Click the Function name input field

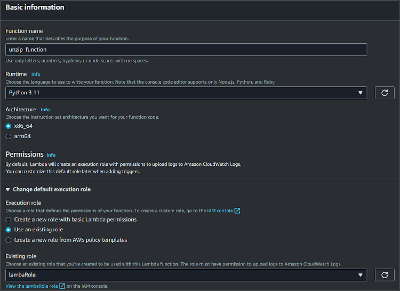tap(186, 50)
